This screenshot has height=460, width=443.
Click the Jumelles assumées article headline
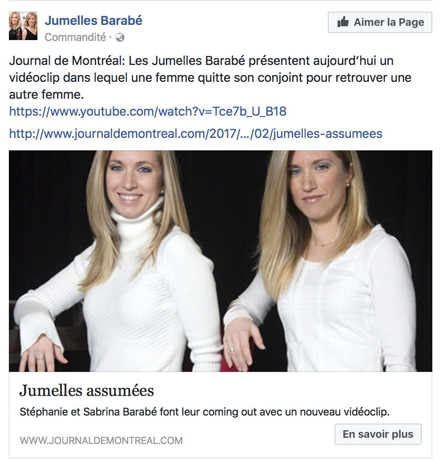click(87, 391)
